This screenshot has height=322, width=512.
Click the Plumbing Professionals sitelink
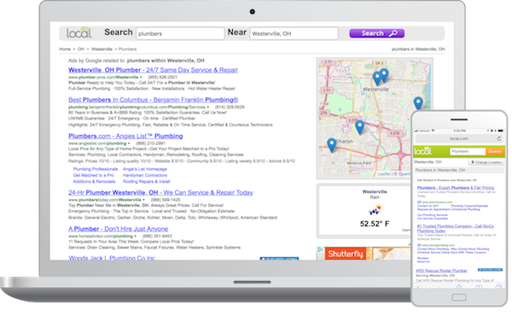tap(96, 169)
